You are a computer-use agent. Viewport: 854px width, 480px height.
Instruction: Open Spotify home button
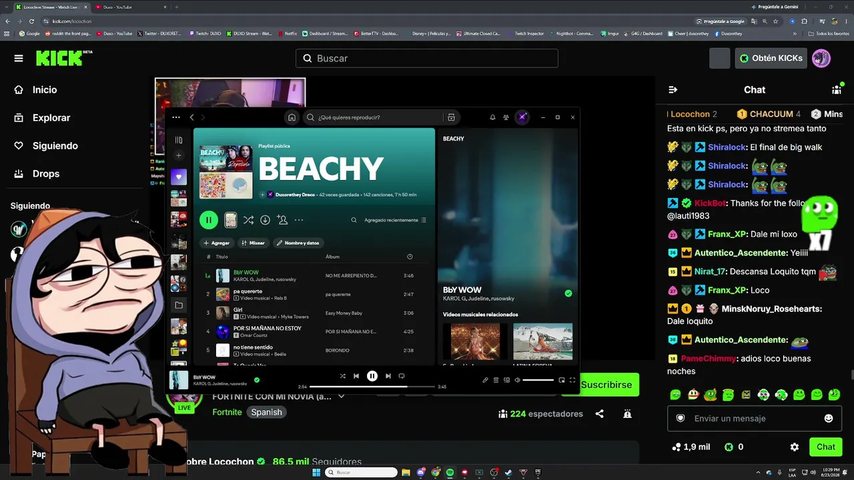point(292,117)
